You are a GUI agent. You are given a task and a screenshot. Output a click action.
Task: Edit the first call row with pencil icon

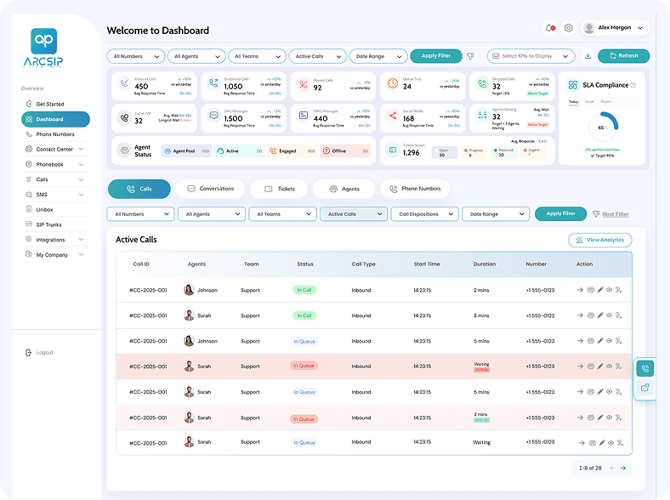point(600,290)
